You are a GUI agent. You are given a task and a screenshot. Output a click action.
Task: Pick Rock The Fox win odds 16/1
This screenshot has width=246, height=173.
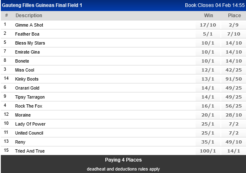click(207, 106)
